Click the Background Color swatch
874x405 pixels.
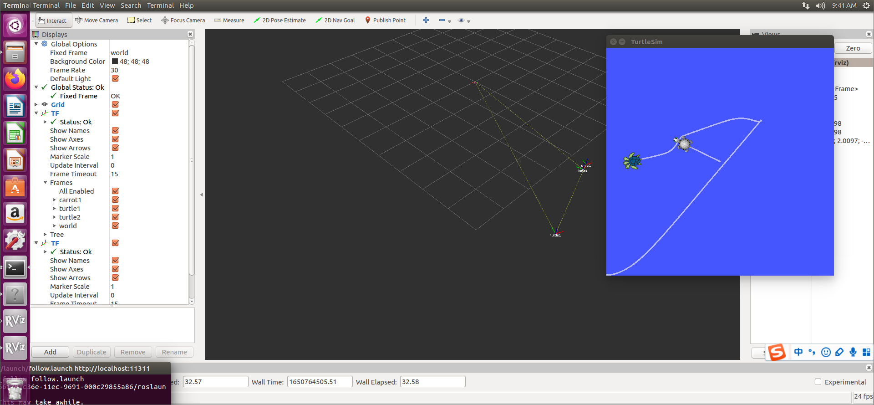coord(115,62)
